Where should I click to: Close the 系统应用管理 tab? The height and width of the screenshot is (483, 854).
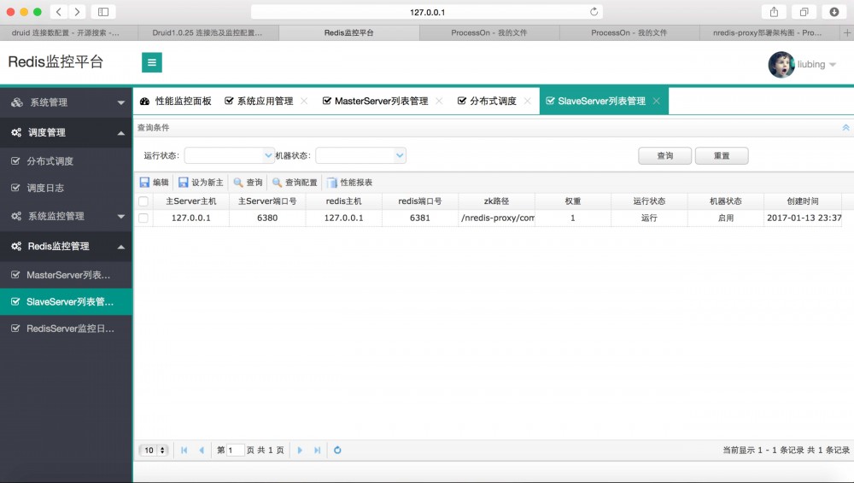click(x=304, y=101)
